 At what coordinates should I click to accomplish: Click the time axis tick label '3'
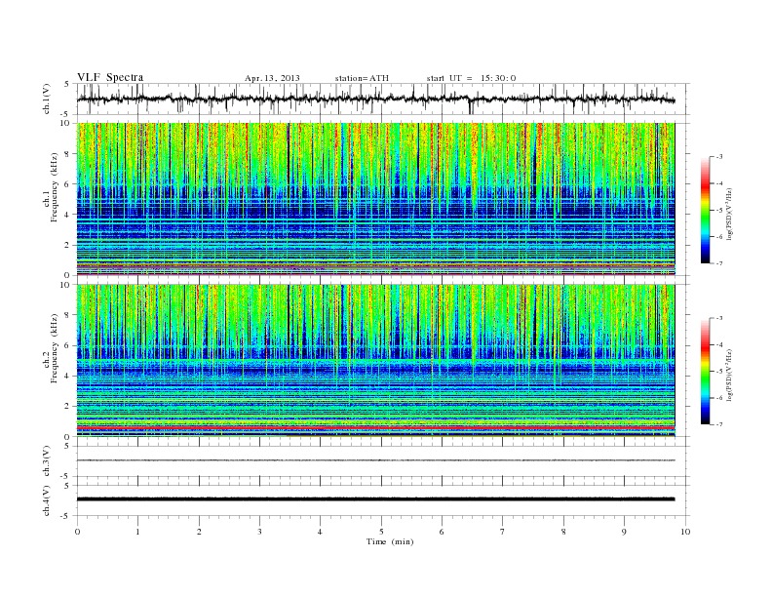(x=259, y=532)
